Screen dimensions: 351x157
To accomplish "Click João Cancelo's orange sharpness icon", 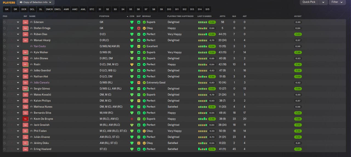I will pos(139,82).
